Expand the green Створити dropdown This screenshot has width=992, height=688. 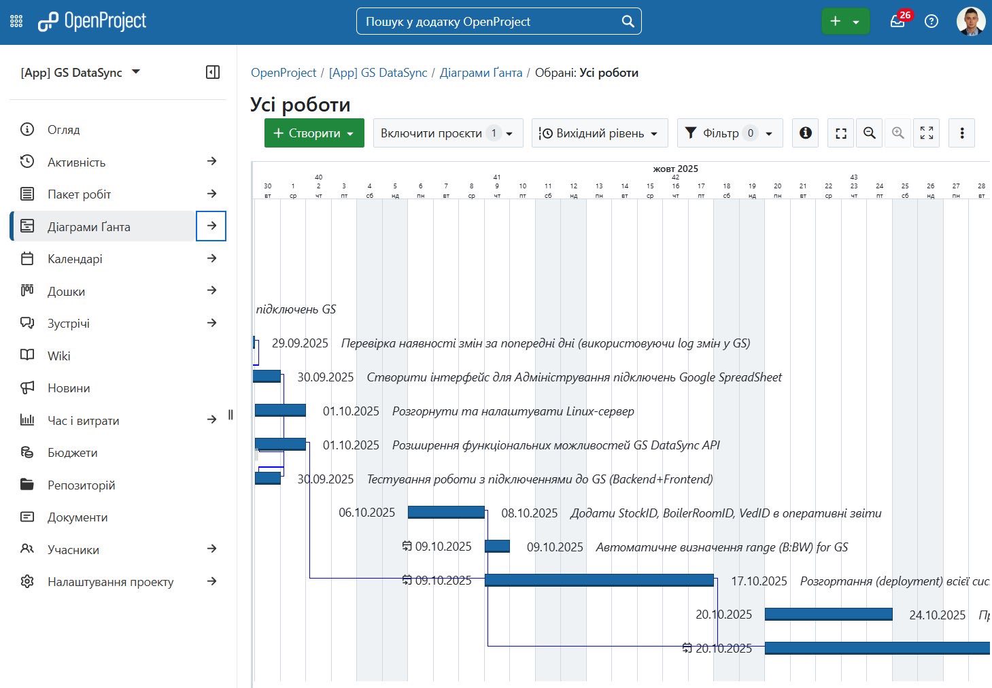(x=314, y=133)
